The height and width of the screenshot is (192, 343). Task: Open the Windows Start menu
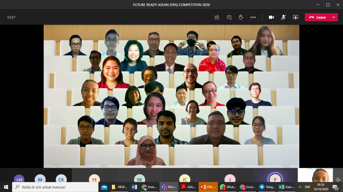6,187
